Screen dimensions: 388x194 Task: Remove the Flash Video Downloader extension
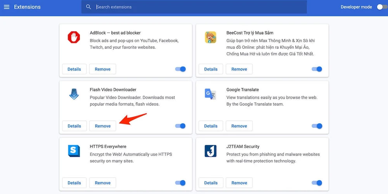tap(103, 126)
